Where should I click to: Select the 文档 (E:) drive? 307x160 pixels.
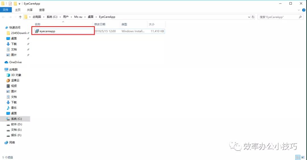coord(16,130)
